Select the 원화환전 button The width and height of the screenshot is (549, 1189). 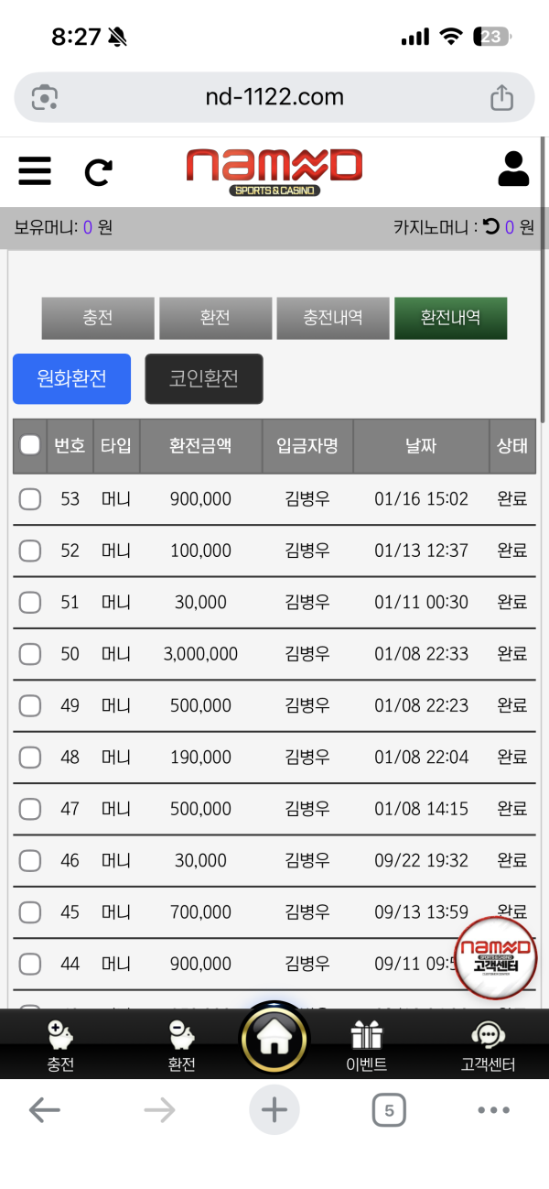71,378
